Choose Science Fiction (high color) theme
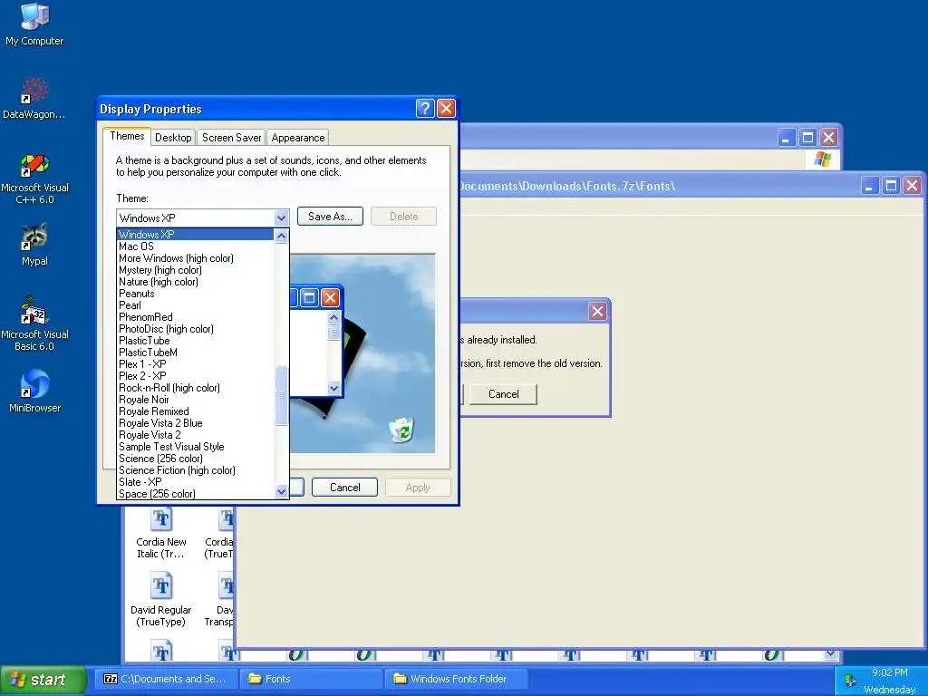This screenshot has height=696, width=928. 196,470
